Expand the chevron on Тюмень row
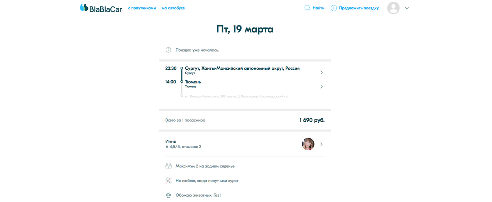 (x=321, y=87)
